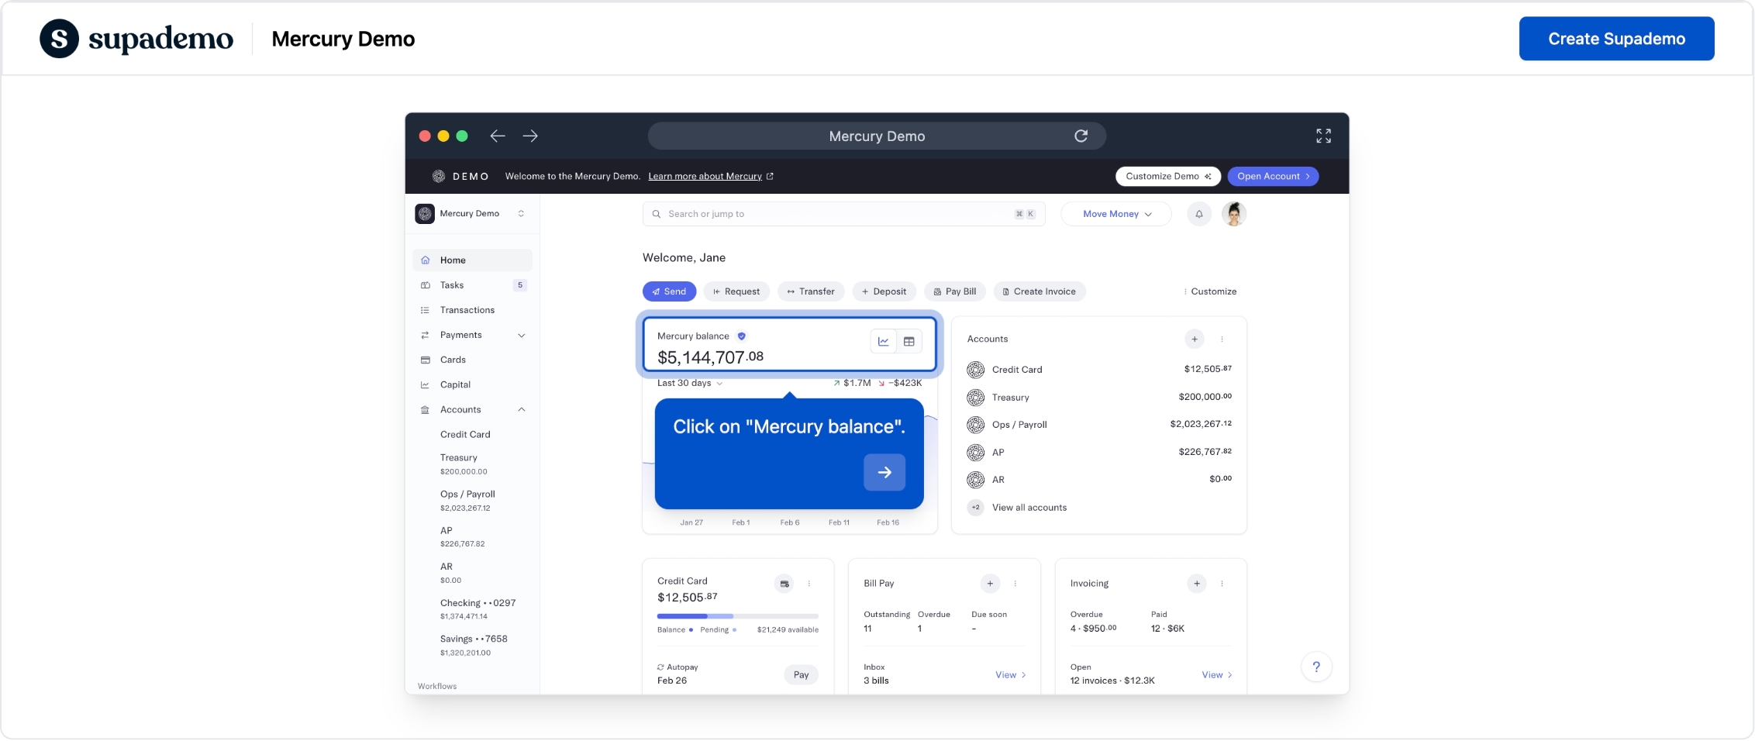The image size is (1755, 741).
Task: Click the reload icon in the demo bar
Action: tap(1081, 136)
